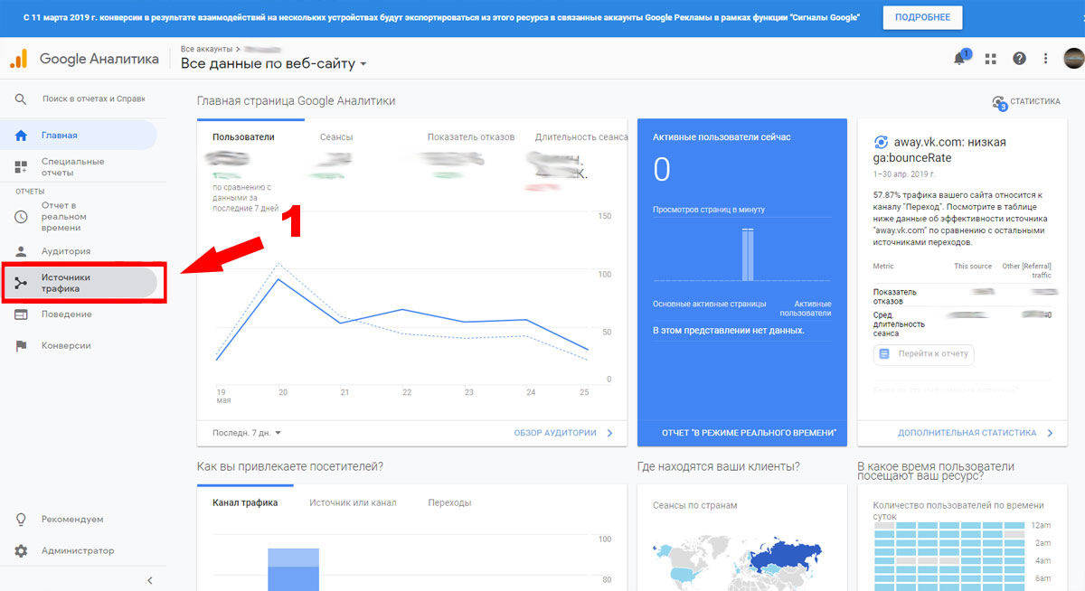The height and width of the screenshot is (591, 1085).
Task: Click the Аудитория person icon
Action: [22, 251]
